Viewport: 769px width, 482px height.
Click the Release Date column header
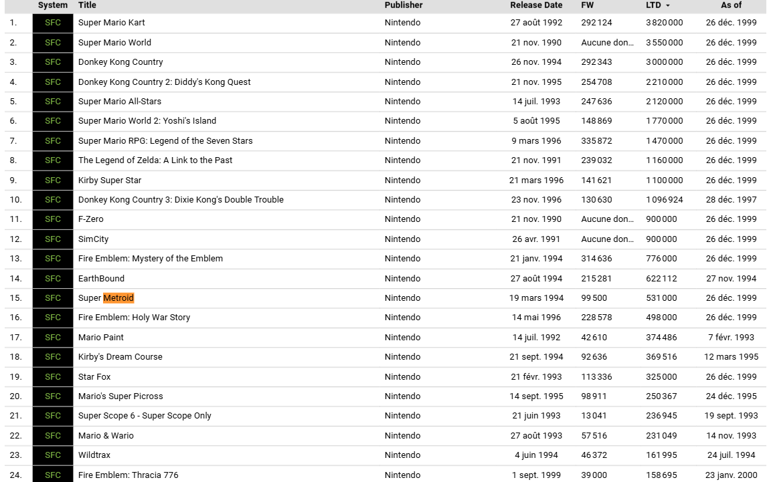click(x=536, y=5)
